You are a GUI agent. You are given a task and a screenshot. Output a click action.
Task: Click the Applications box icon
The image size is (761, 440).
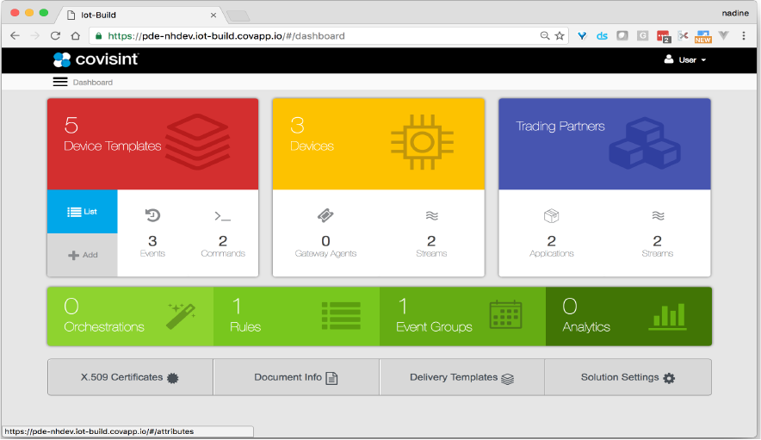point(551,215)
